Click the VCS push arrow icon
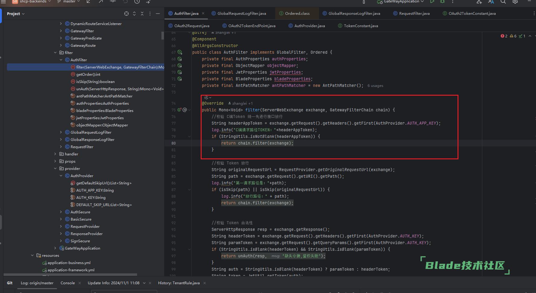 click(101, 2)
